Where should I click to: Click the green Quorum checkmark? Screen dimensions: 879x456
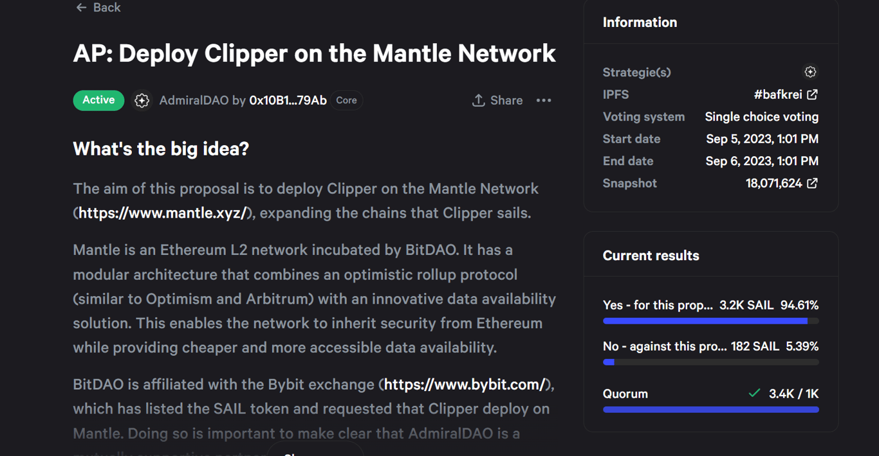coord(754,393)
